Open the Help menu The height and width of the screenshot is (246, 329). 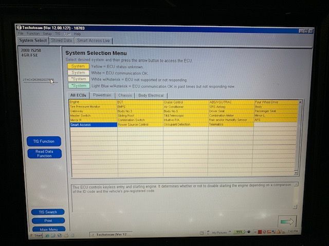(x=77, y=34)
